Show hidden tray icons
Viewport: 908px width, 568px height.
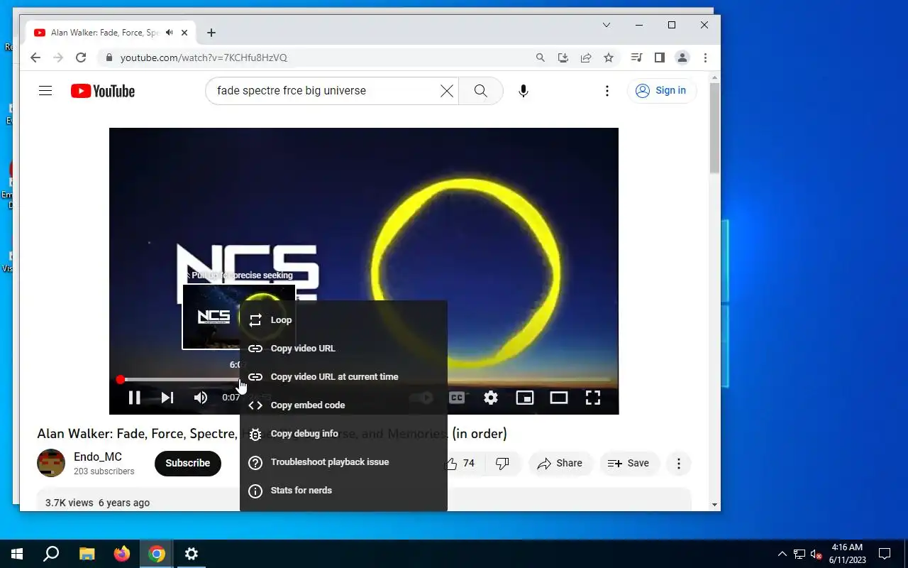tap(782, 554)
